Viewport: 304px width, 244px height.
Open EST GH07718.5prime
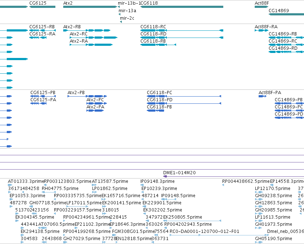coord(48,202)
